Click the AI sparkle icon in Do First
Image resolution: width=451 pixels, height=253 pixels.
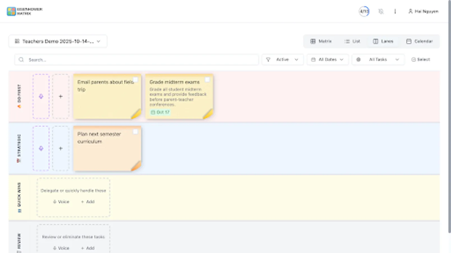pos(41,96)
